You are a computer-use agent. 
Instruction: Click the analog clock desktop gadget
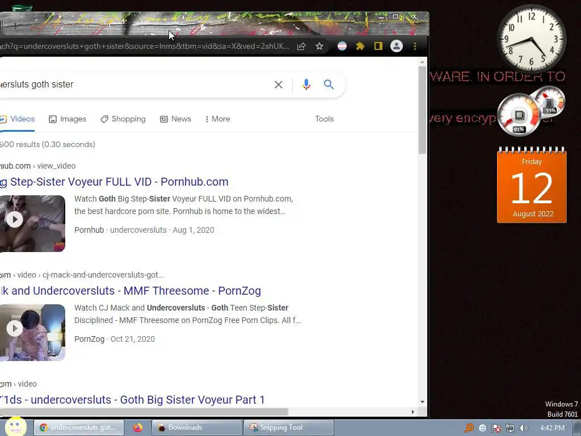pyautogui.click(x=531, y=39)
